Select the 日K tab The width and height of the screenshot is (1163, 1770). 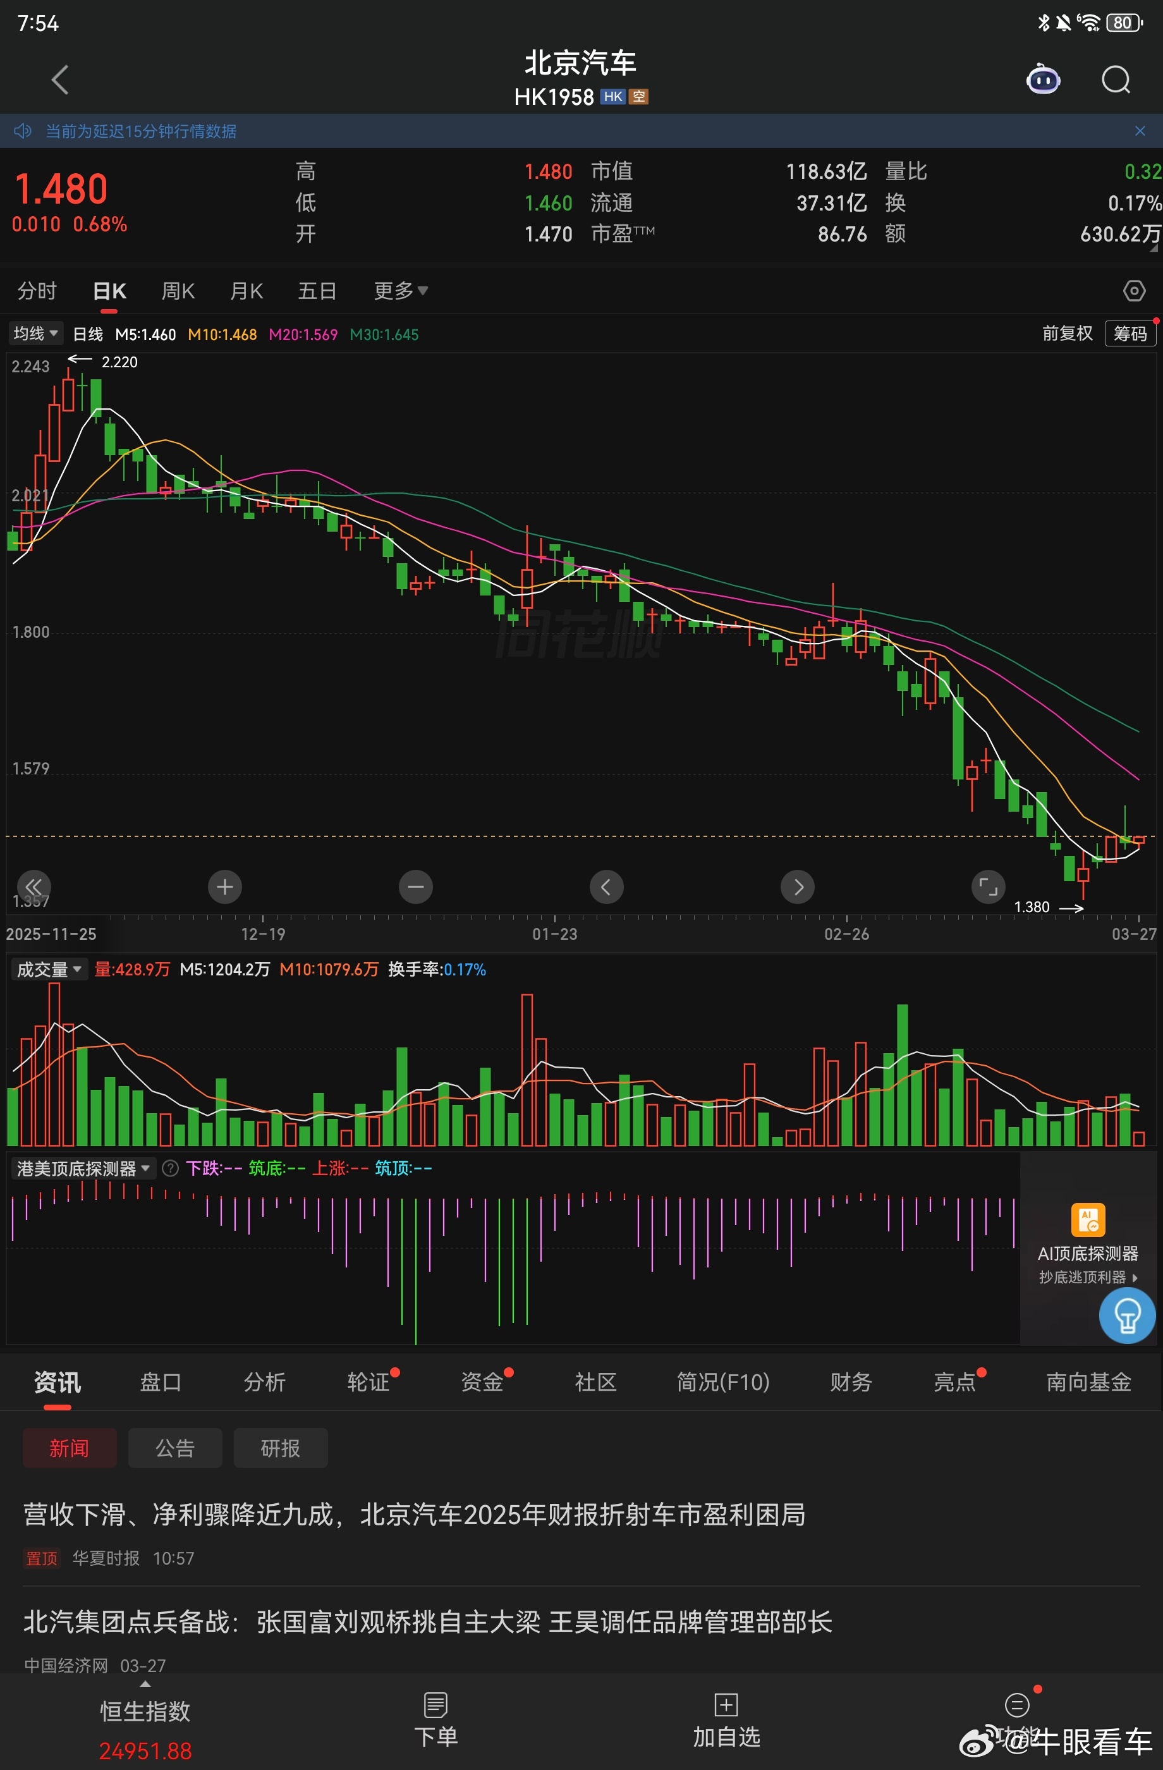pyautogui.click(x=109, y=291)
